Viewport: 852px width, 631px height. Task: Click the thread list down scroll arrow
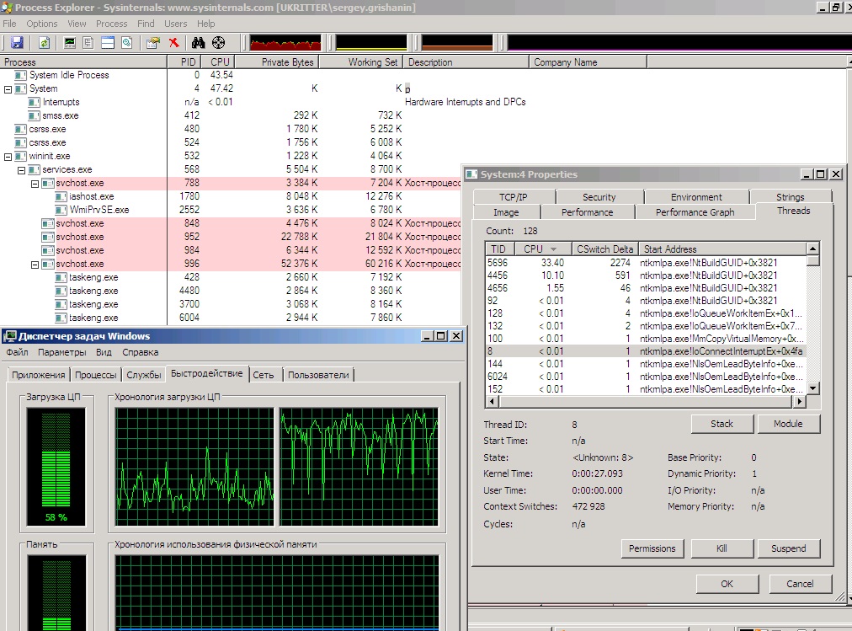pos(813,388)
